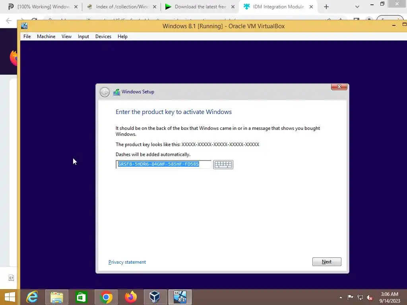Switch to Google Chrome on the taskbar
This screenshot has height=305, width=407.
click(106, 297)
